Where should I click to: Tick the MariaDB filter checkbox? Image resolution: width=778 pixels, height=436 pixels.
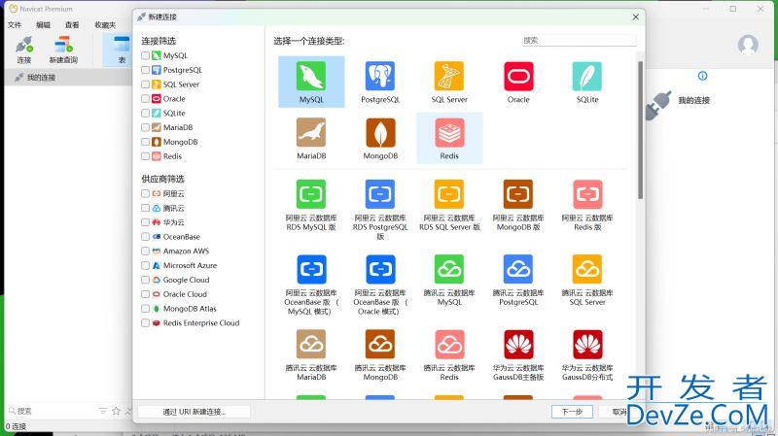coord(145,127)
